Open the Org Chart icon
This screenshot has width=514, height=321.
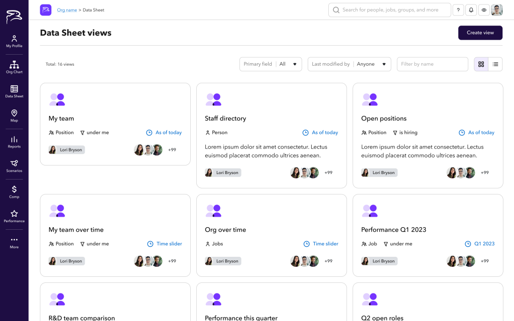tap(14, 67)
